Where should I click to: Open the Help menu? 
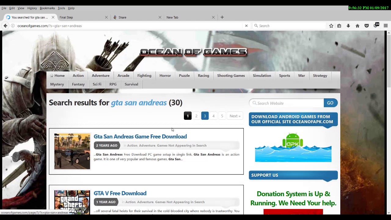tap(71, 8)
